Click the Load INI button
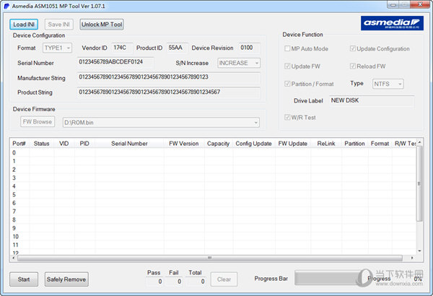This screenshot has width=433, height=296. tap(24, 25)
